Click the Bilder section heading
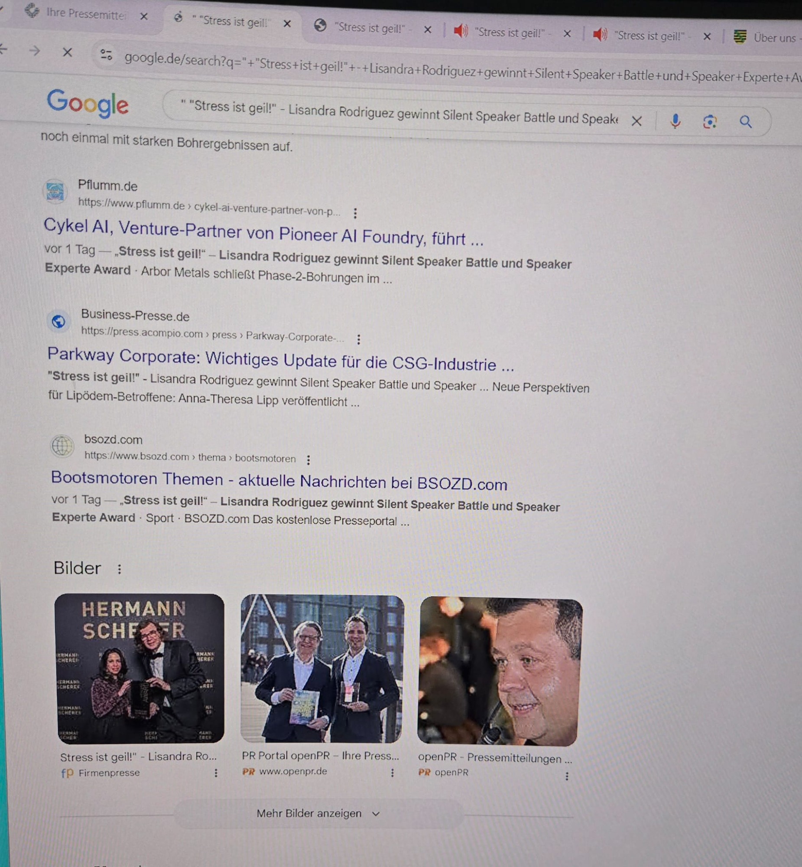 click(77, 568)
